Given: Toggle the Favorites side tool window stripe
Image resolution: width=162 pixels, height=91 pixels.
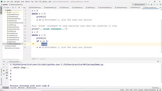Looking at the screenshot, I should click(1, 81).
